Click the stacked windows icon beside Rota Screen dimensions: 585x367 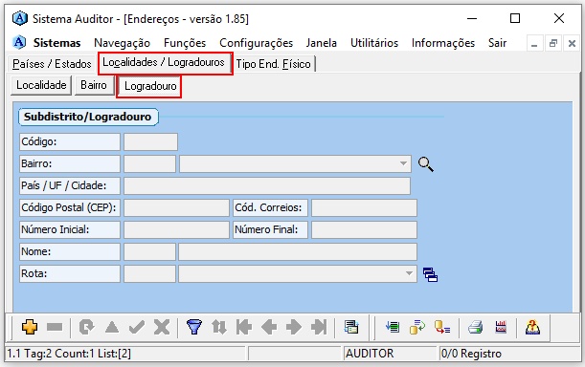point(430,274)
